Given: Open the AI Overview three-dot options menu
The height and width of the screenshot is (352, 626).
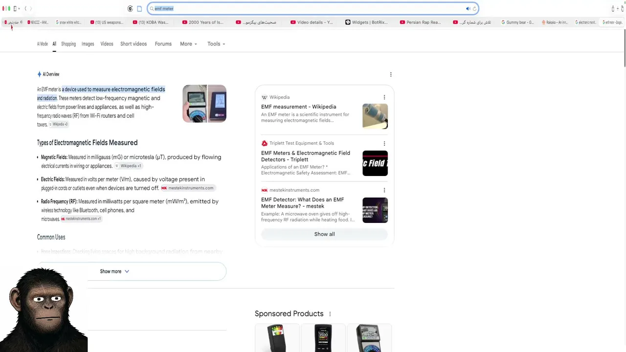Looking at the screenshot, I should point(391,74).
